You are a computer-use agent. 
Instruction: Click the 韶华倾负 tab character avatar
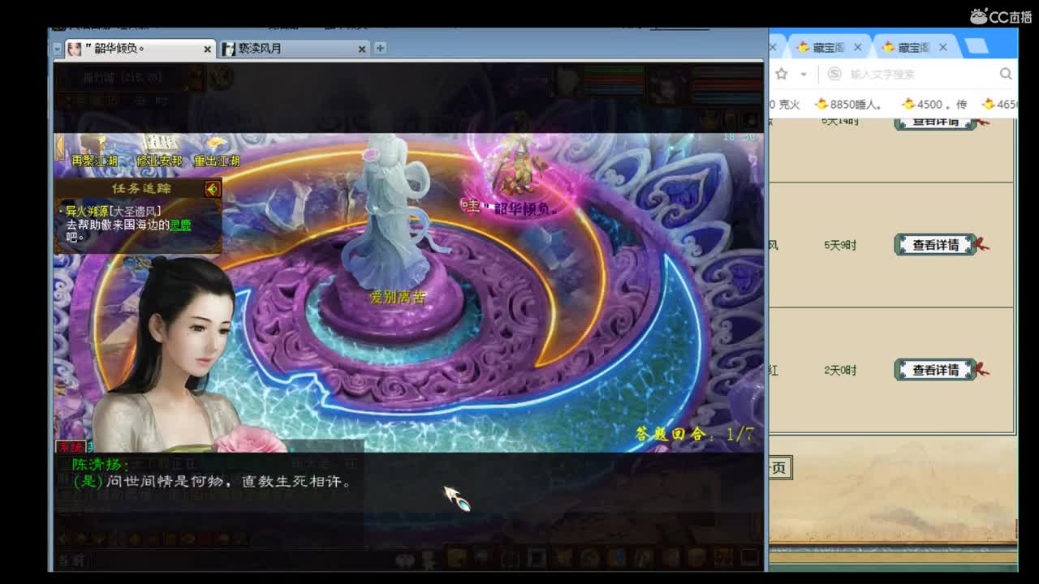pyautogui.click(x=75, y=49)
